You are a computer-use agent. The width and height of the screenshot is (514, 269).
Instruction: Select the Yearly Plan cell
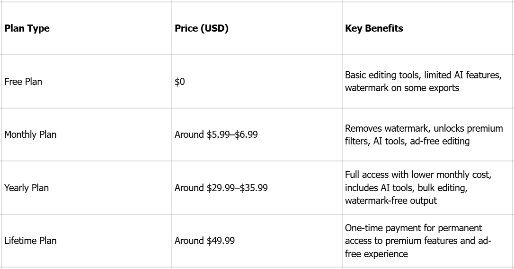tap(27, 188)
